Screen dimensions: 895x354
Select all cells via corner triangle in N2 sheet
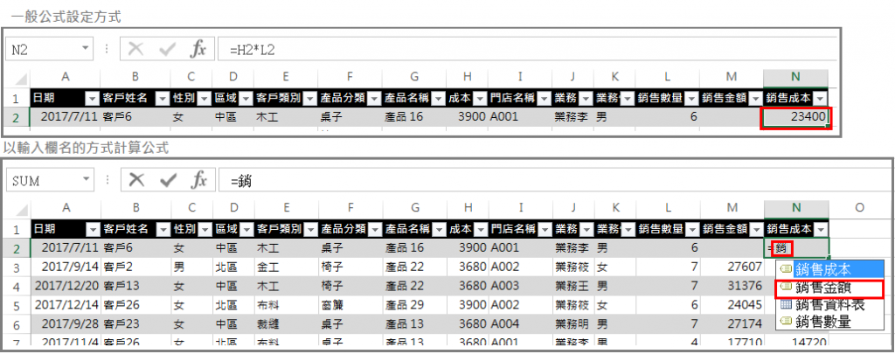pyautogui.click(x=20, y=79)
